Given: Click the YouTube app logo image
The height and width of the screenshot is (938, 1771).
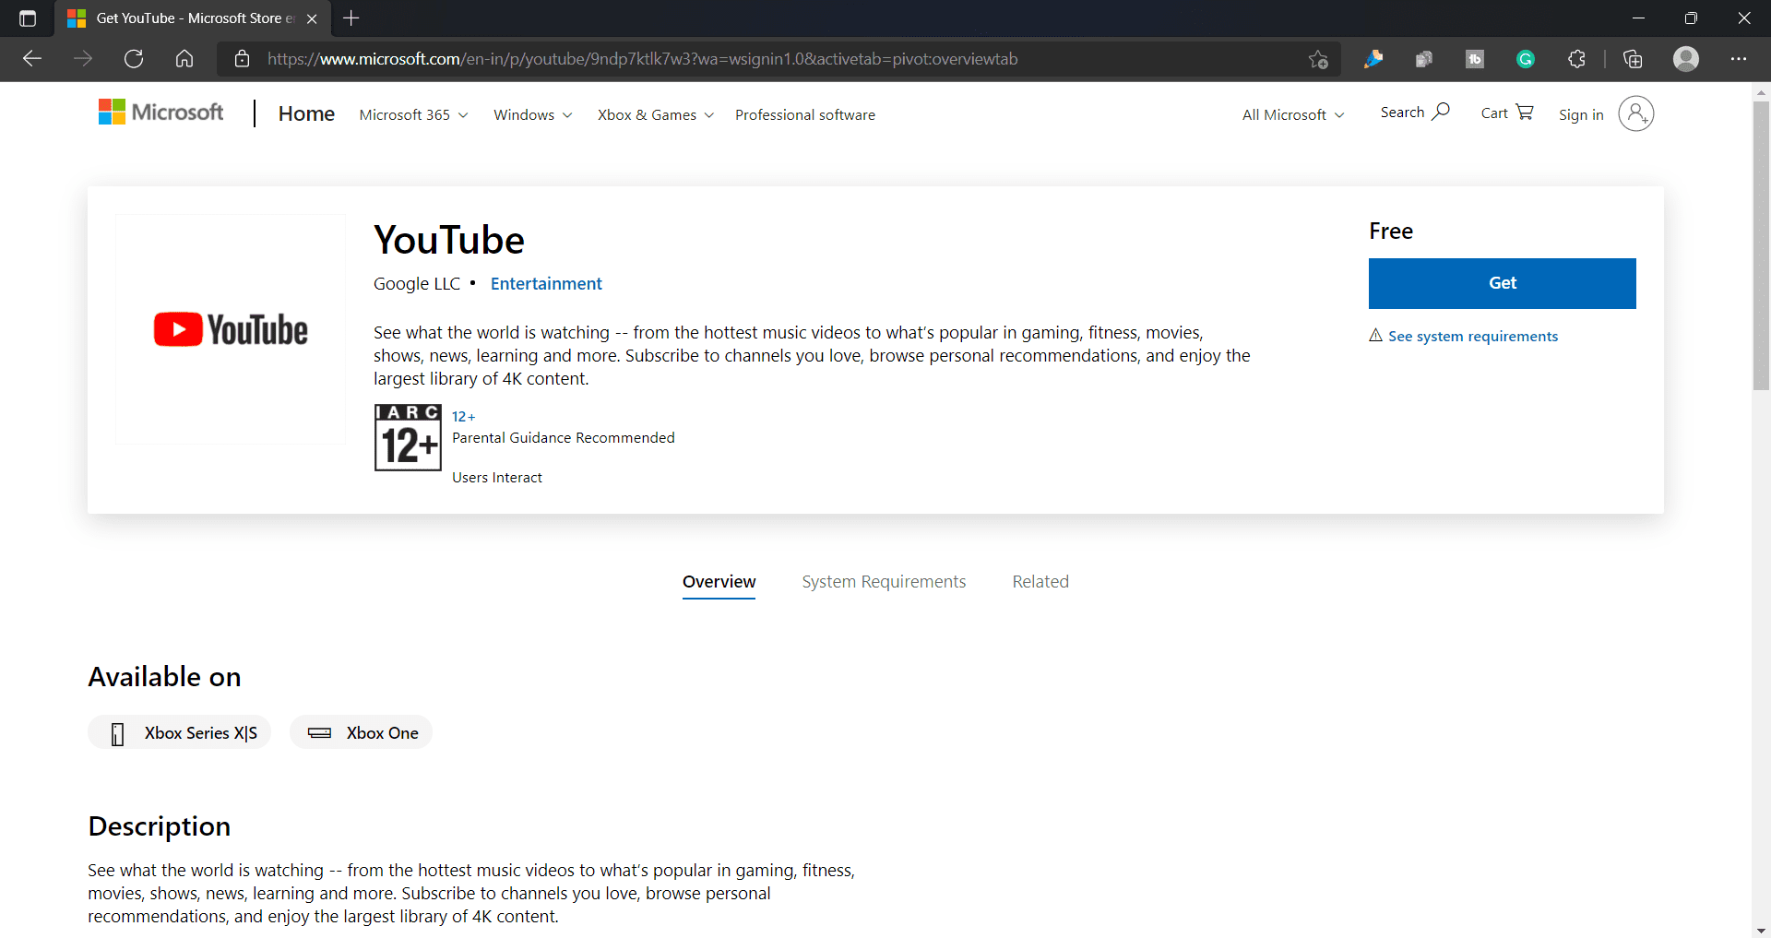Looking at the screenshot, I should [x=231, y=329].
